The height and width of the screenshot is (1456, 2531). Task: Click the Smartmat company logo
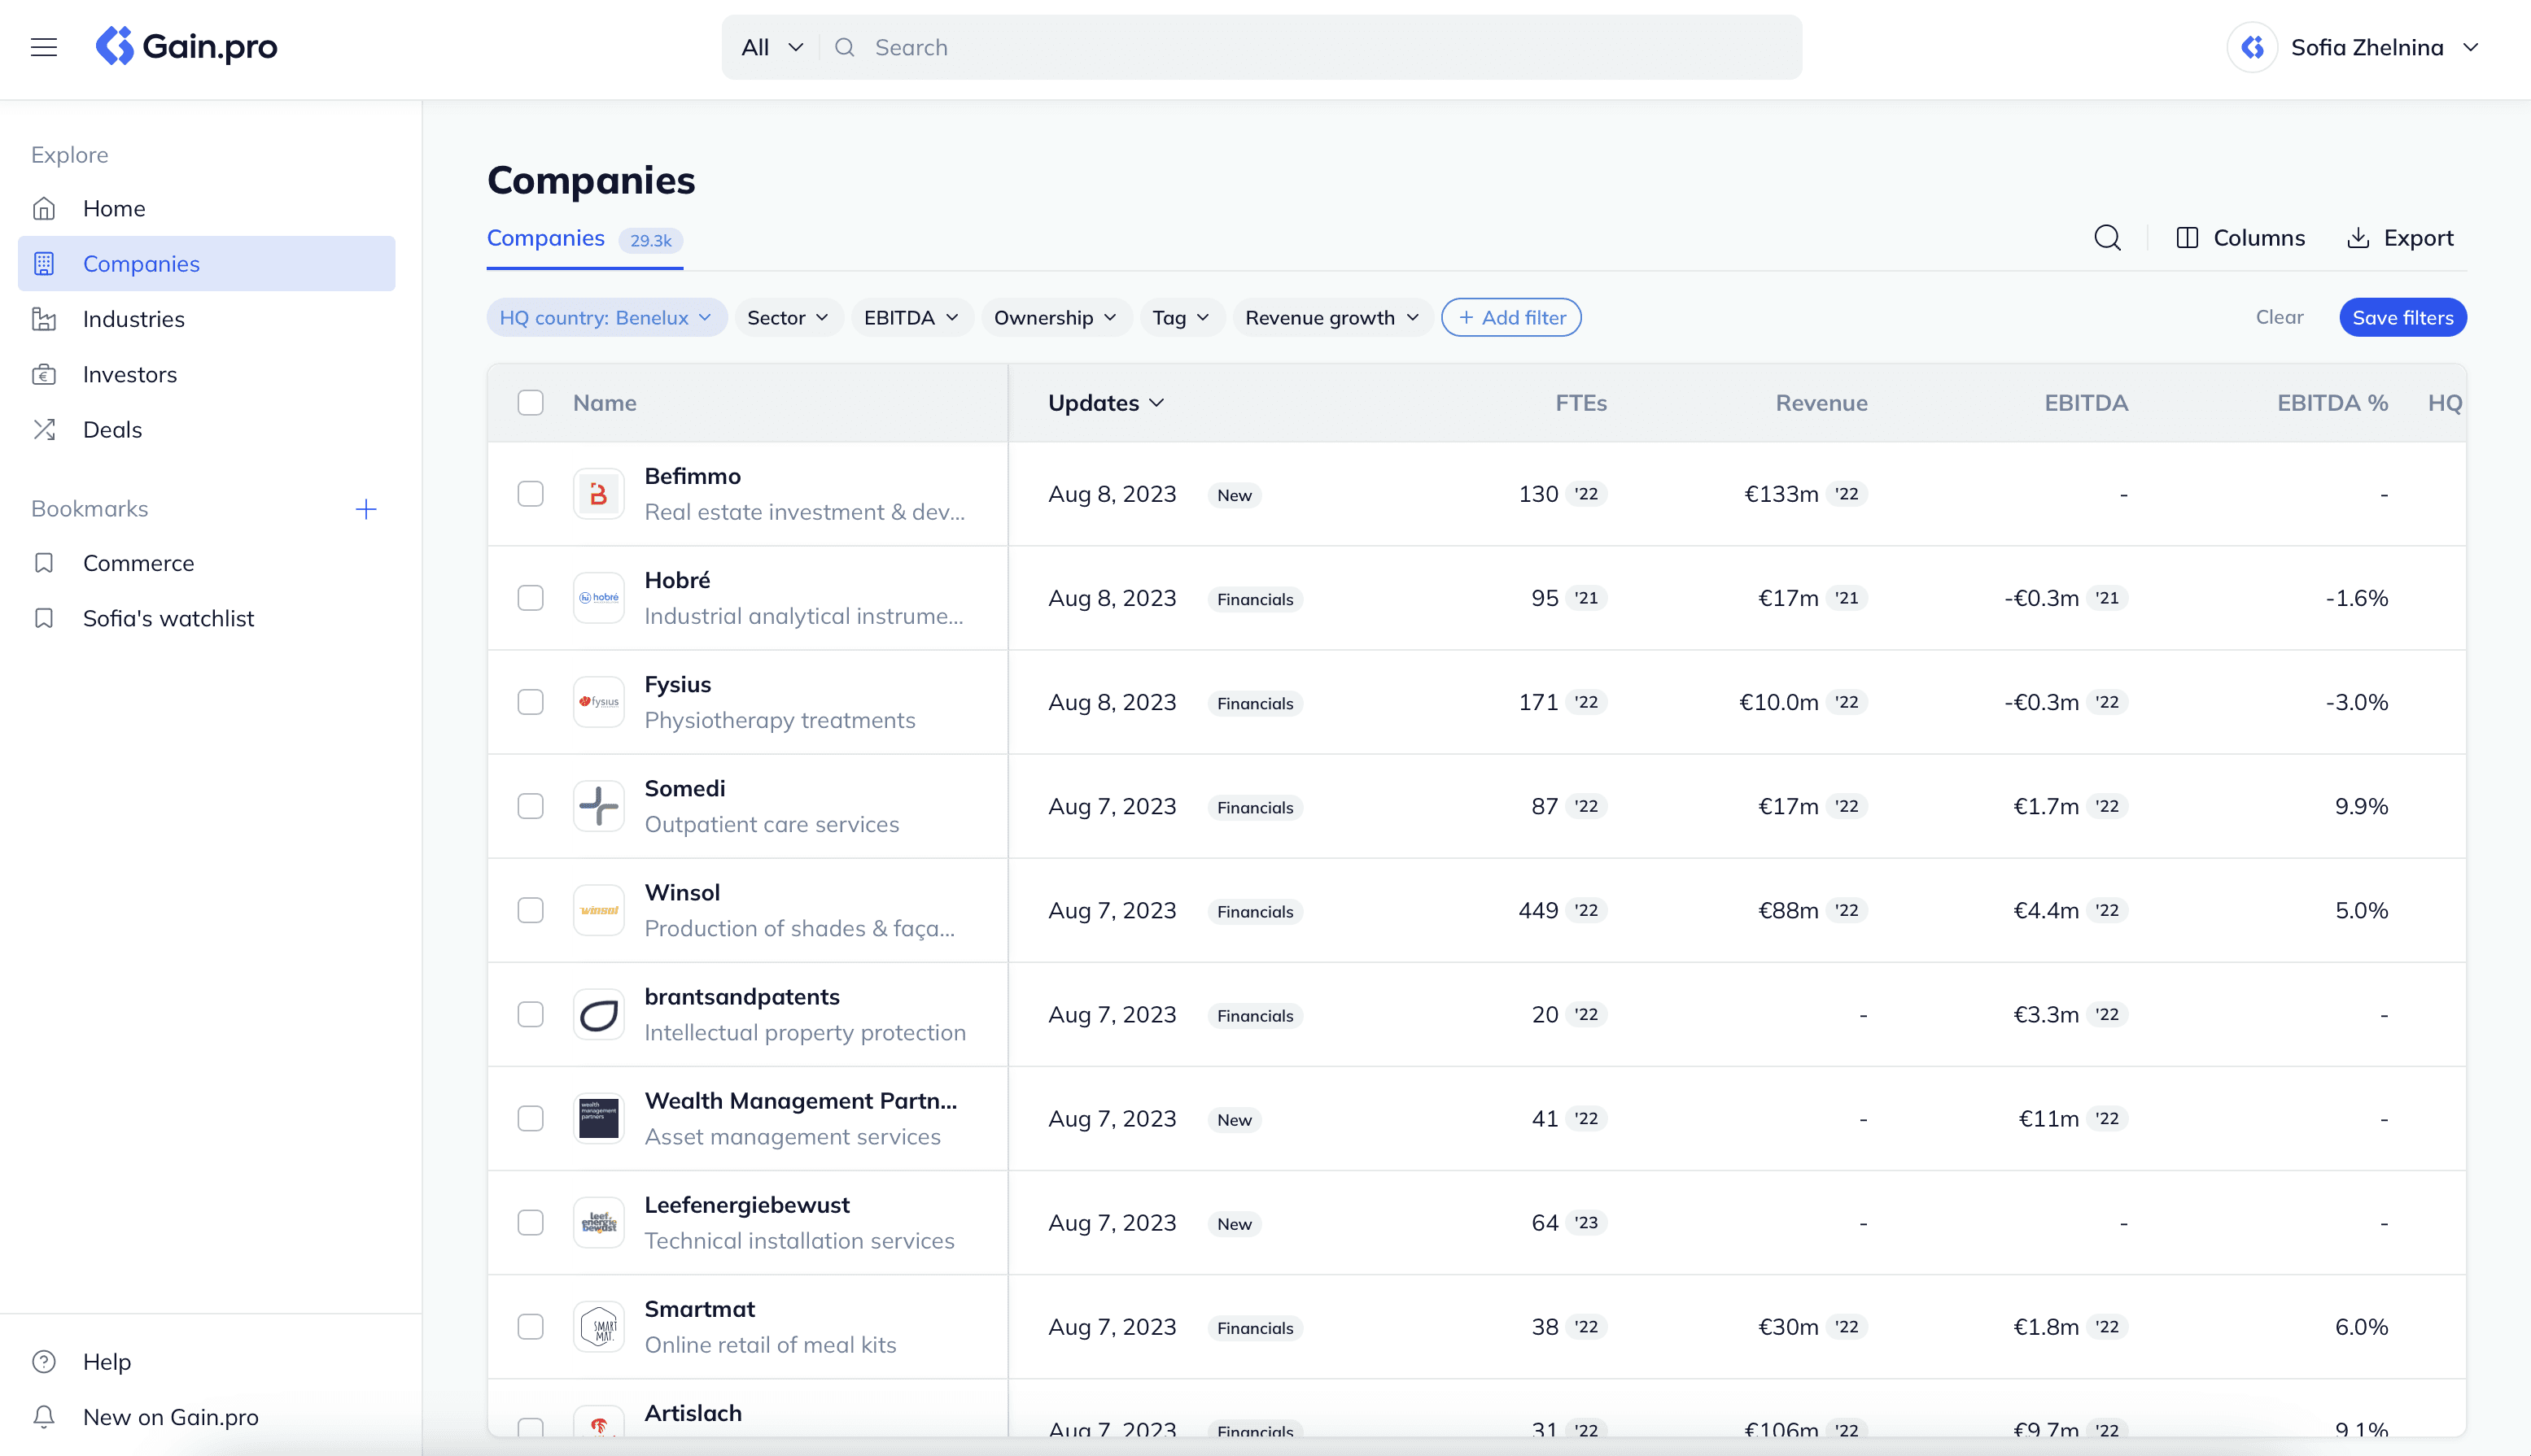coord(598,1326)
